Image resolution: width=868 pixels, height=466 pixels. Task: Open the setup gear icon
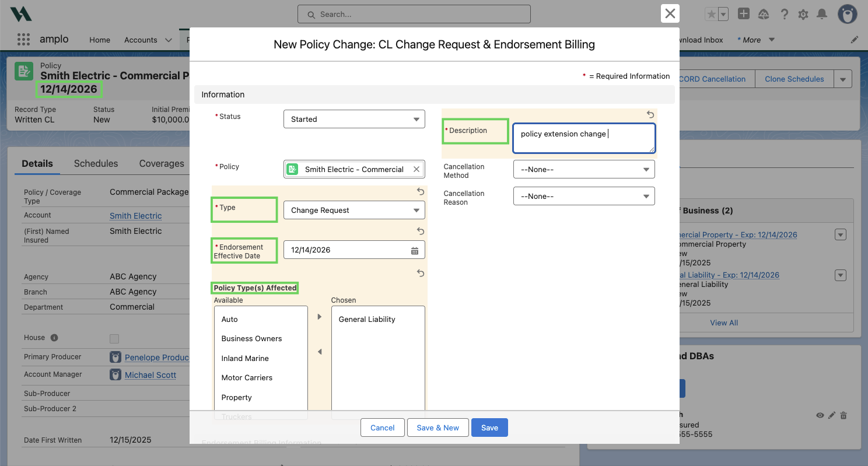(x=803, y=15)
